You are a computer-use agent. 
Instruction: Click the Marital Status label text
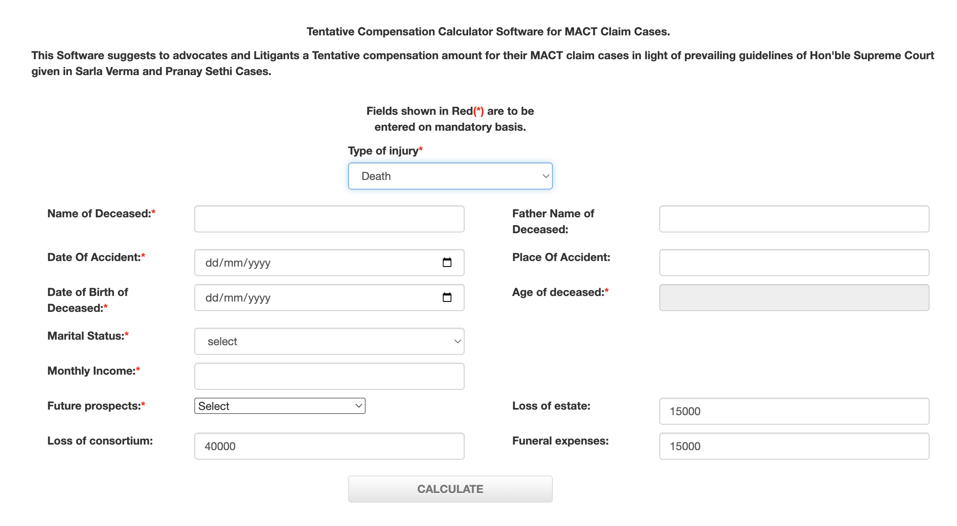pyautogui.click(x=86, y=336)
